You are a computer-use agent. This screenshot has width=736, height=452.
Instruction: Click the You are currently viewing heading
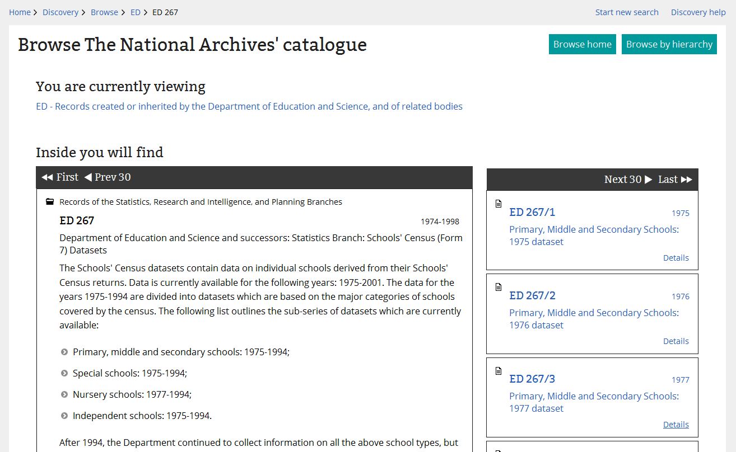120,86
